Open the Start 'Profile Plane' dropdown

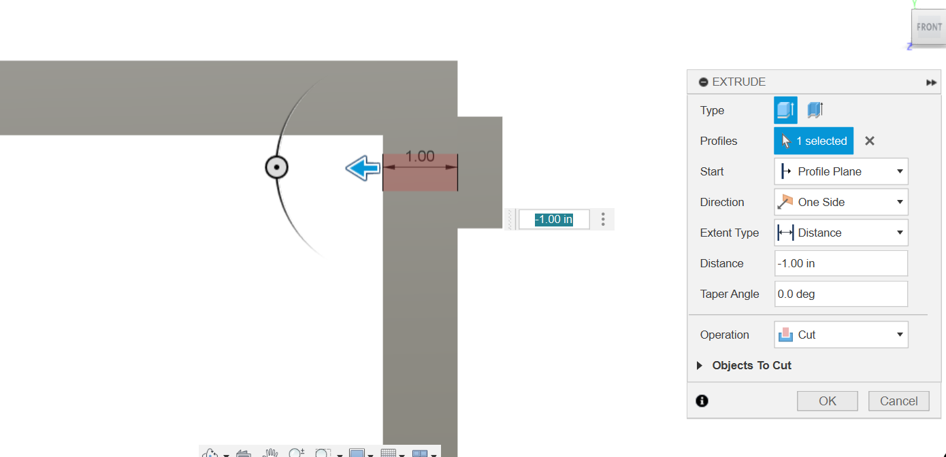pos(841,171)
